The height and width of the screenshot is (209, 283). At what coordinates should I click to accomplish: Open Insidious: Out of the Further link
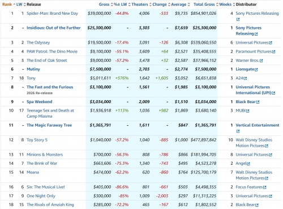54,28
